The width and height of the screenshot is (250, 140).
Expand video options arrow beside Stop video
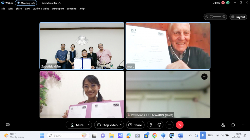pos(122,125)
